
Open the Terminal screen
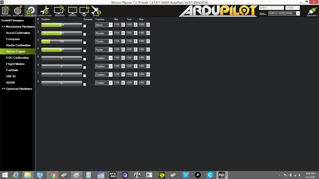[72, 11]
